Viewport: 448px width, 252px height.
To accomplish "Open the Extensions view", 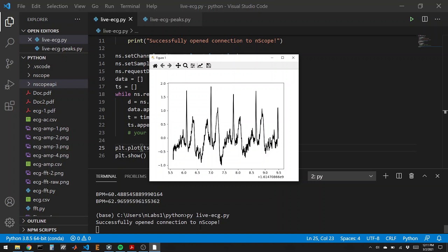I will 9,106.
